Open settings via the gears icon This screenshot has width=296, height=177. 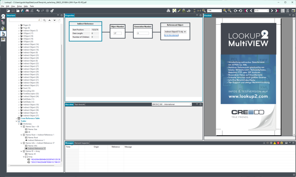point(52,11)
